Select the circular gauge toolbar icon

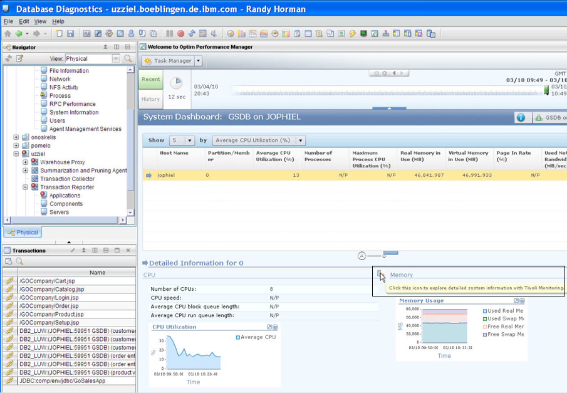click(275, 34)
